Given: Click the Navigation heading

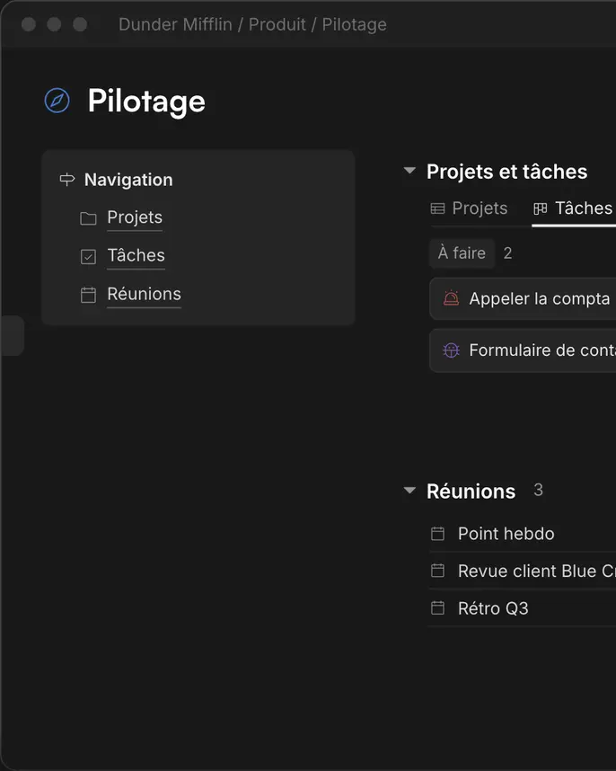Looking at the screenshot, I should click(128, 180).
